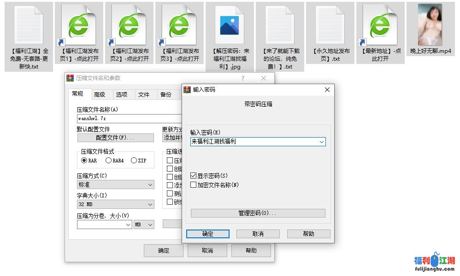Switch to the 高级 tab
Screen dimensions: 460x276
pyautogui.click(x=100, y=94)
